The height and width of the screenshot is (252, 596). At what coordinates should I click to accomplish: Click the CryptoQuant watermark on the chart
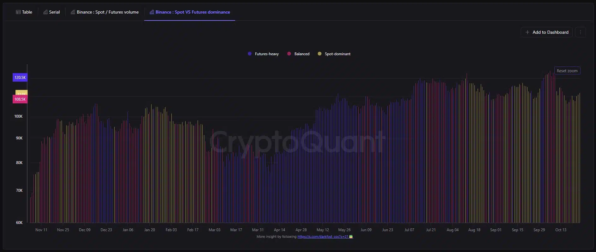tap(297, 141)
